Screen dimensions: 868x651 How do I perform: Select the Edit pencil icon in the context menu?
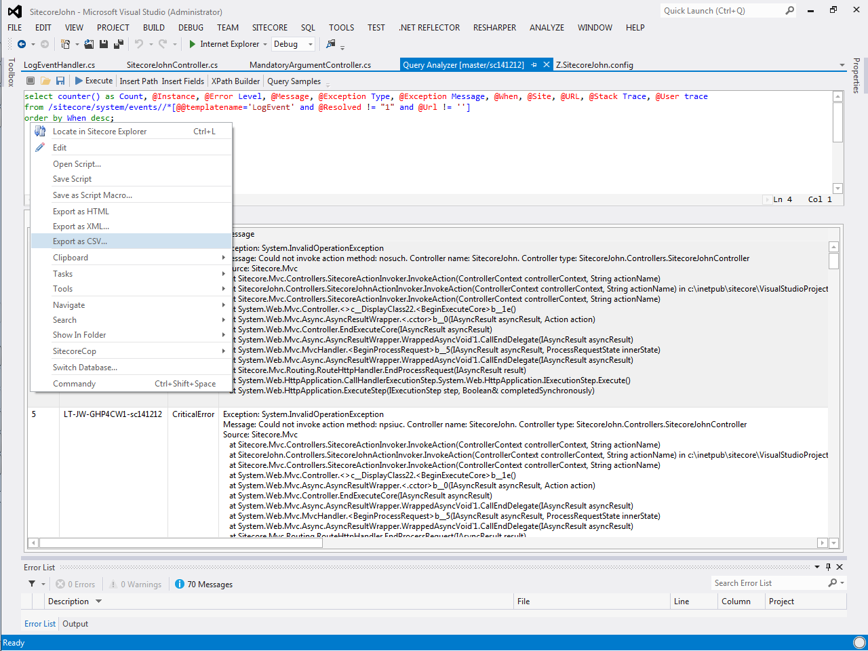39,147
